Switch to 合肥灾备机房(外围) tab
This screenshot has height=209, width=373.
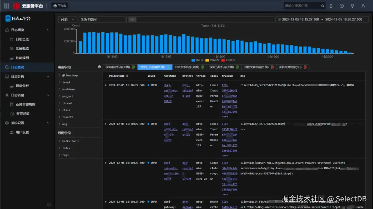(259, 67)
